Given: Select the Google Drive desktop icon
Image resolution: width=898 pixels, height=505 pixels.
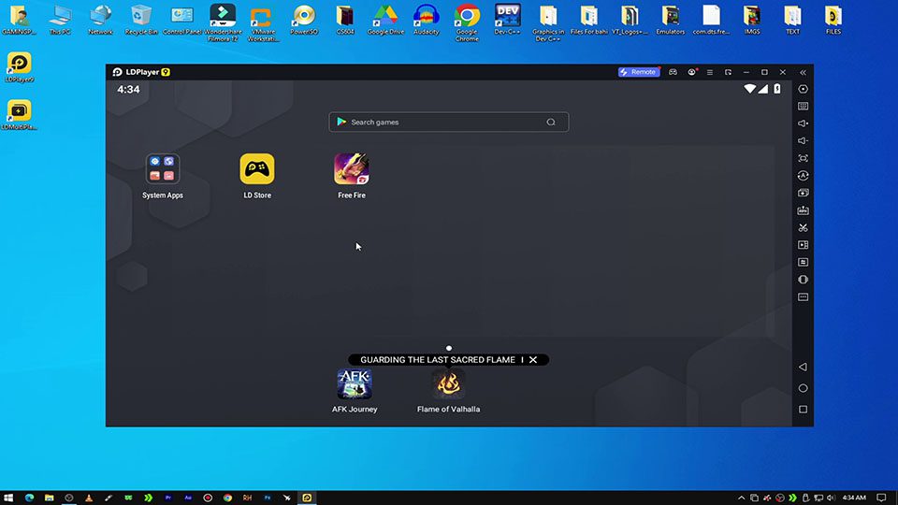Looking at the screenshot, I should [x=385, y=20].
